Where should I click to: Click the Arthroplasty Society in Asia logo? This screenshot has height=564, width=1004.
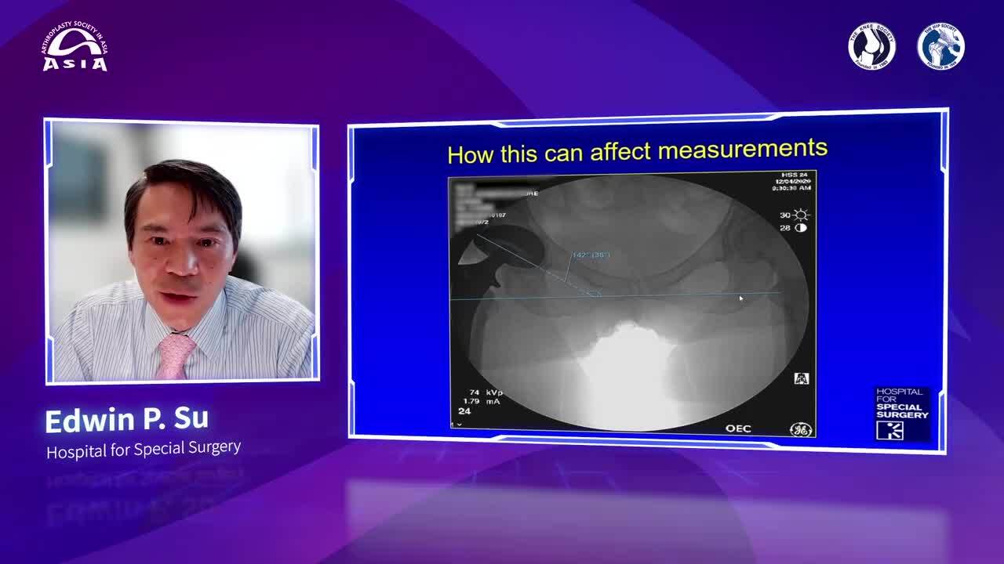pos(75,48)
